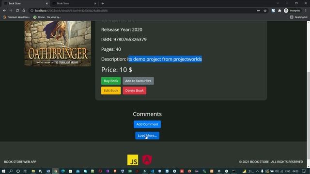Open the Extensions puzzle menu
Image resolution: width=310 pixels, height=174 pixels.
(x=279, y=11)
